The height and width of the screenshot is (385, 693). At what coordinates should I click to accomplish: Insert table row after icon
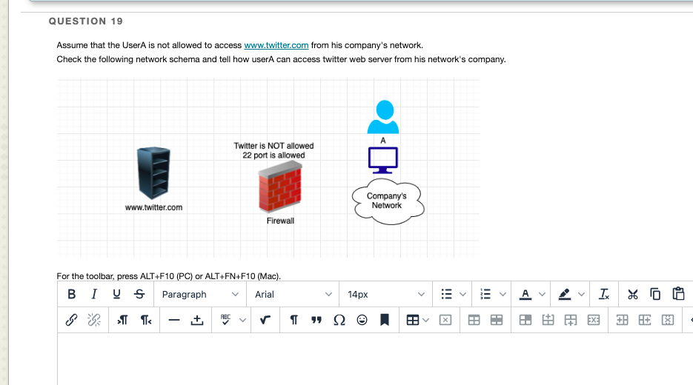pos(571,320)
